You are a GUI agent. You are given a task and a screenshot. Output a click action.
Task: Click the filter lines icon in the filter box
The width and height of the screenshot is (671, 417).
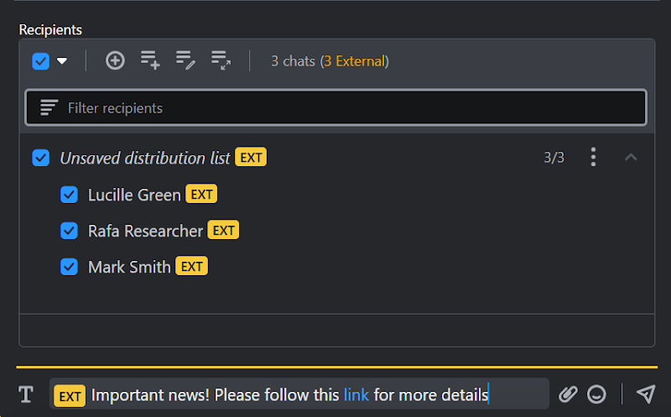click(49, 107)
